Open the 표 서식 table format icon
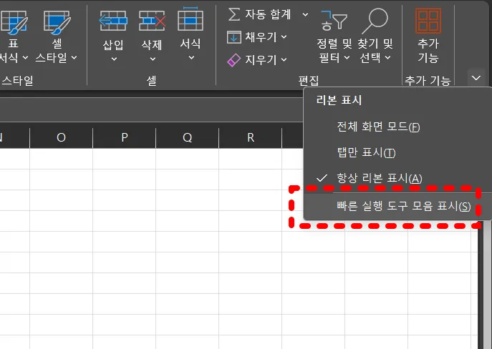Image resolution: width=492 pixels, height=349 pixels. [x=14, y=22]
